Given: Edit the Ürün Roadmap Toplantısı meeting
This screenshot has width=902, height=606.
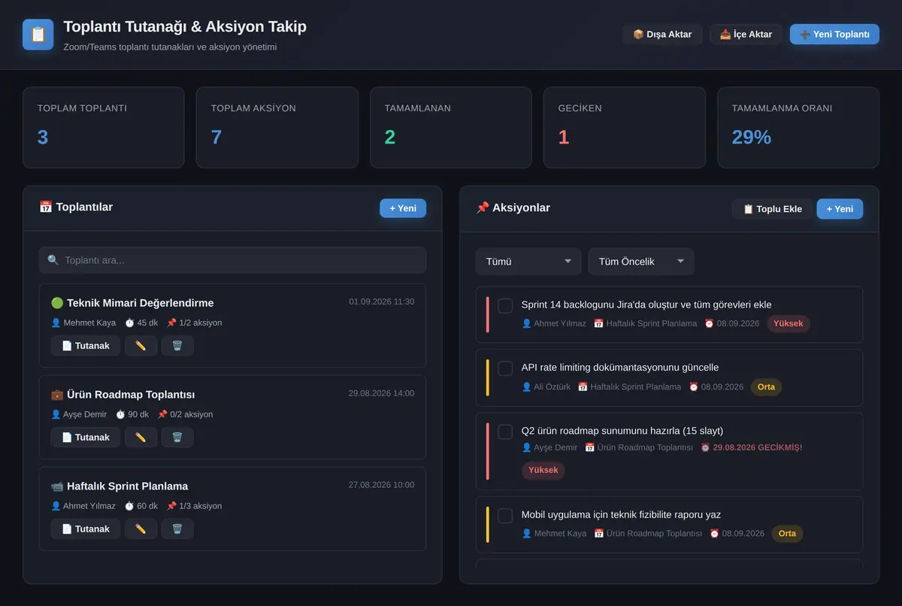Looking at the screenshot, I should [x=141, y=438].
